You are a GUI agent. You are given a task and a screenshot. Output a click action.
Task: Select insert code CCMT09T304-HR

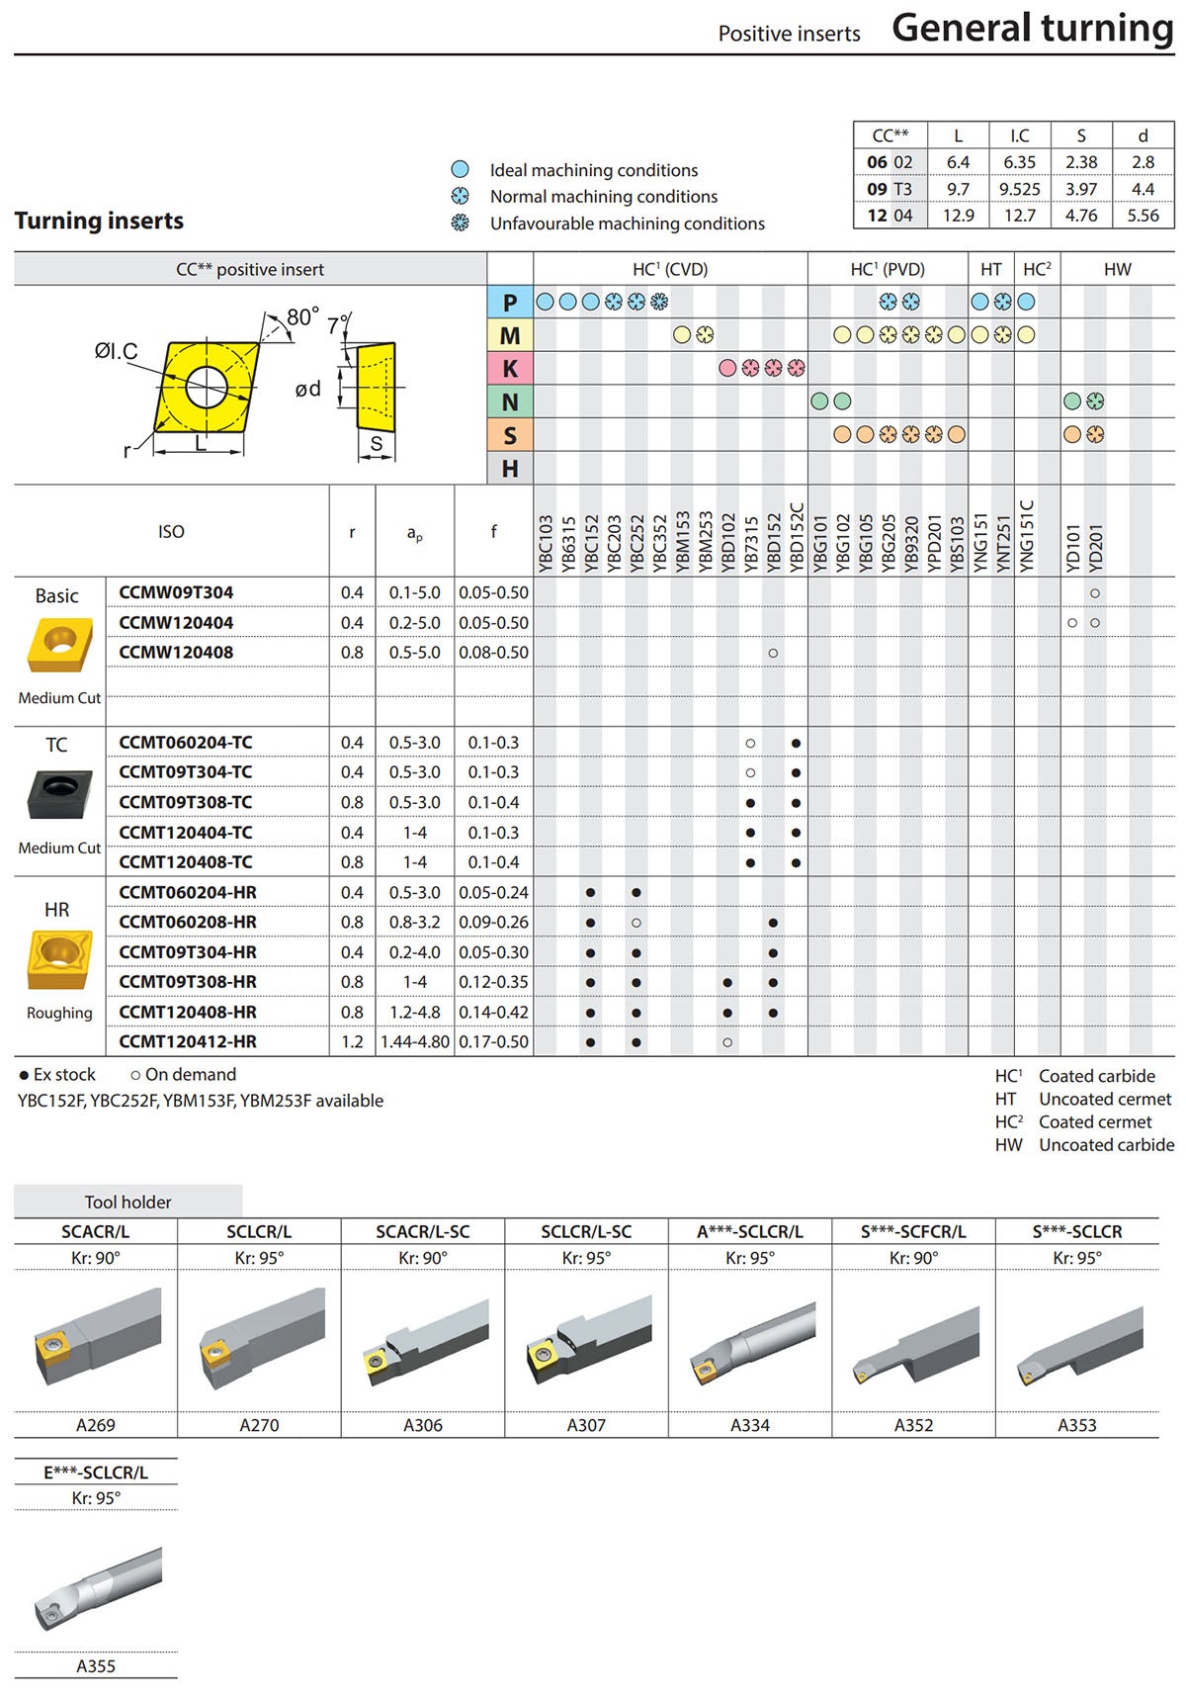coord(188,952)
